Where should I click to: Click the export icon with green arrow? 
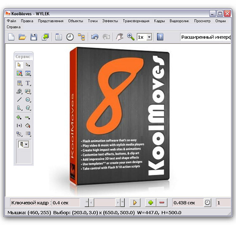pos(45,37)
